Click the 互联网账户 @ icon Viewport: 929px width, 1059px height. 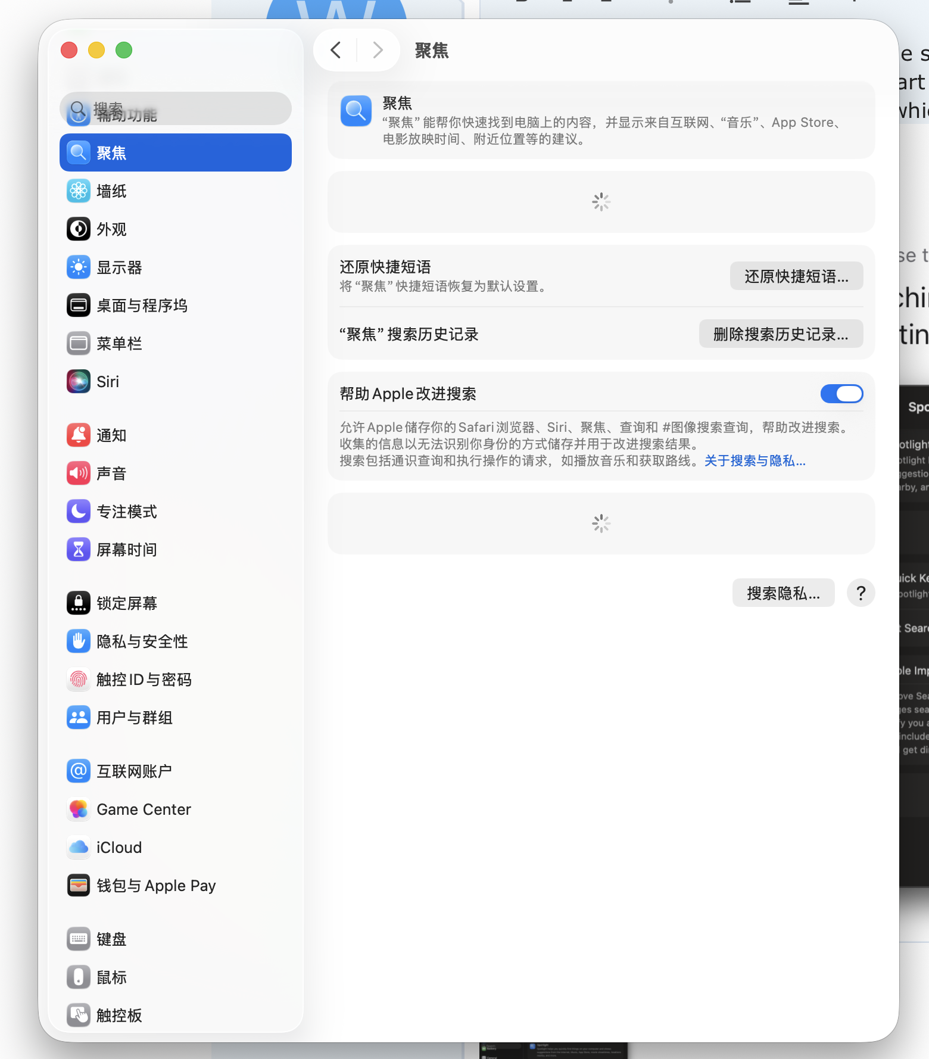[x=79, y=771]
